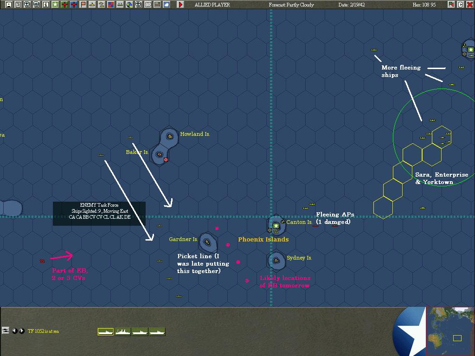Select the highlighted first ship silhouette
This screenshot has height=356, width=475.
pos(106,332)
